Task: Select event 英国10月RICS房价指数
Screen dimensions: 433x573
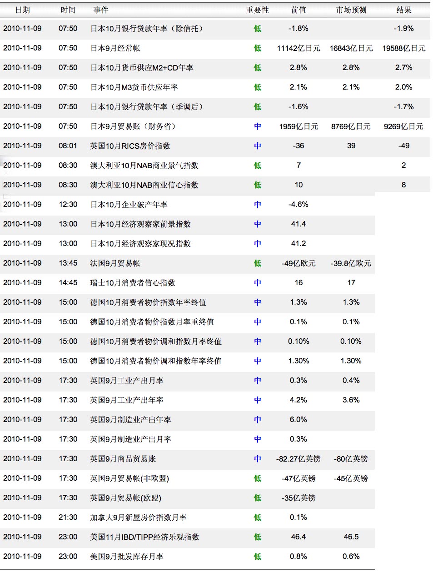Action: [130, 146]
